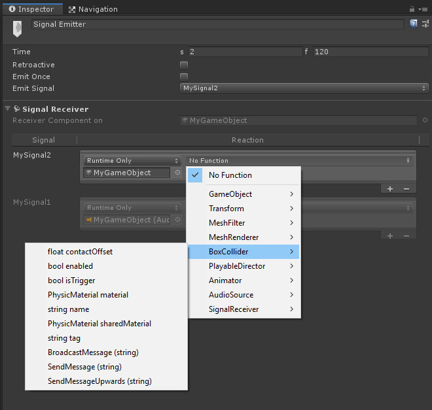This screenshot has height=410, width=432.
Task: Choose SendMessageUpwards (string) function
Action: (106, 381)
